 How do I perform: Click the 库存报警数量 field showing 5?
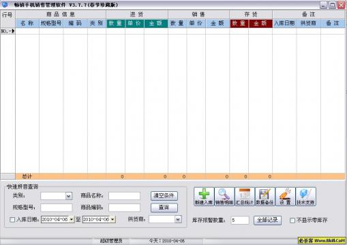coord(240,220)
